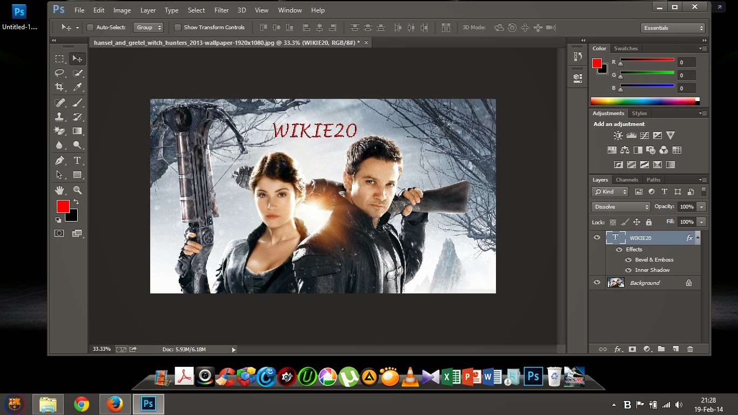This screenshot has height=415, width=738.
Task: Create a new layer icon
Action: click(675, 349)
